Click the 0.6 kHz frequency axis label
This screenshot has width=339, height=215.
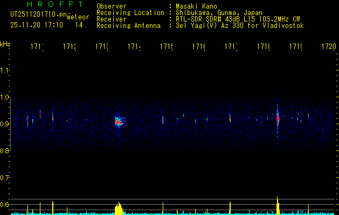[4, 204]
